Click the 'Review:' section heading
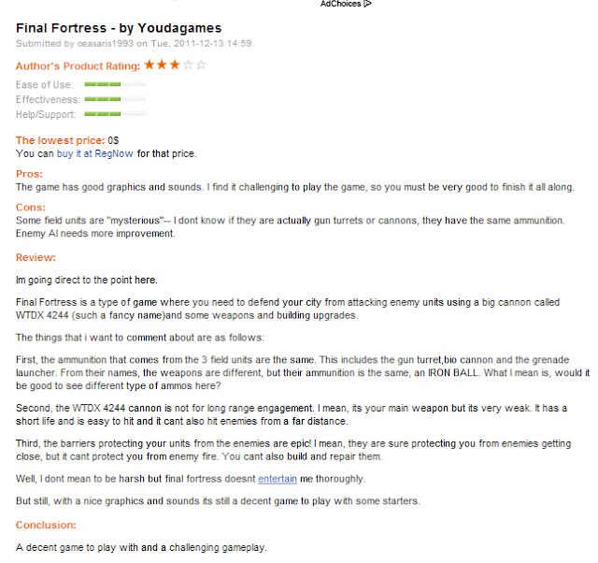 (x=36, y=257)
